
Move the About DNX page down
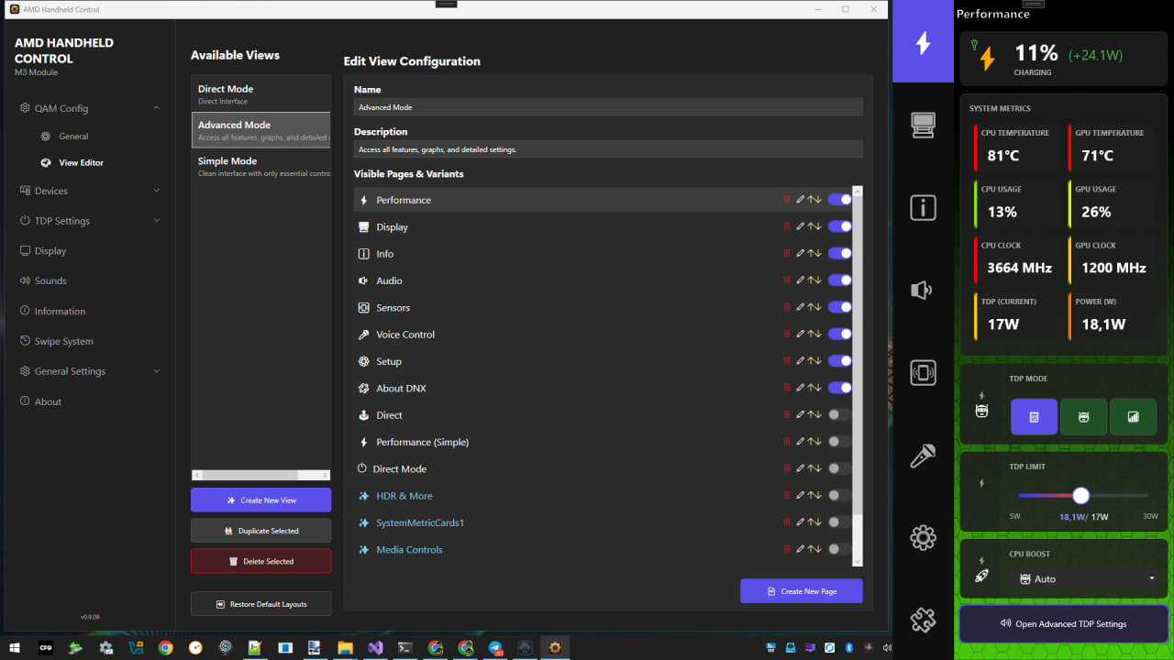click(x=818, y=388)
